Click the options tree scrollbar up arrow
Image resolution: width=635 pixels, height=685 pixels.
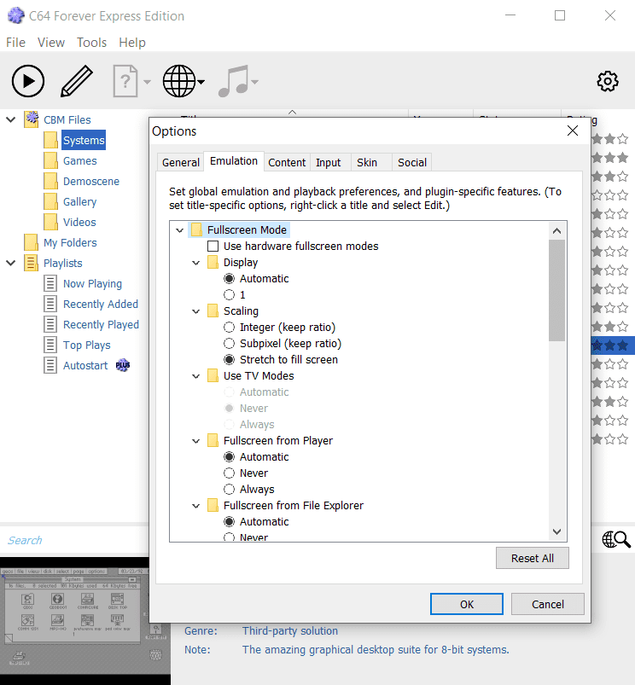[556, 231]
